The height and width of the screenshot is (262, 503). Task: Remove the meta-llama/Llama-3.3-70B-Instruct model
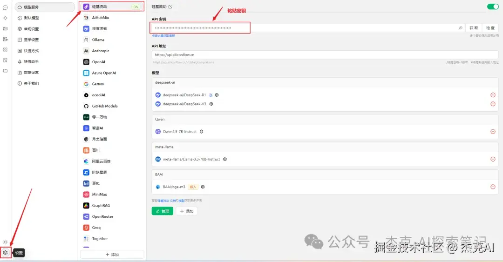point(493,159)
